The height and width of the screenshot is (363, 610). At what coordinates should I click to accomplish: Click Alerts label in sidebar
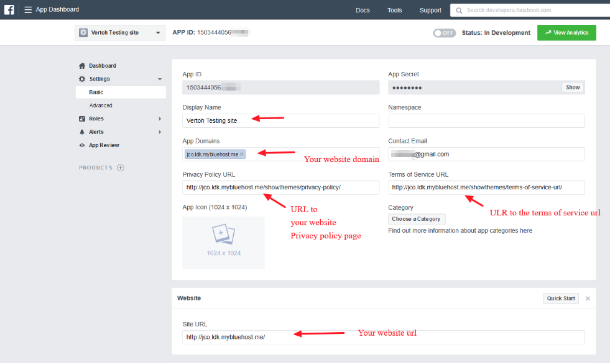click(x=96, y=132)
